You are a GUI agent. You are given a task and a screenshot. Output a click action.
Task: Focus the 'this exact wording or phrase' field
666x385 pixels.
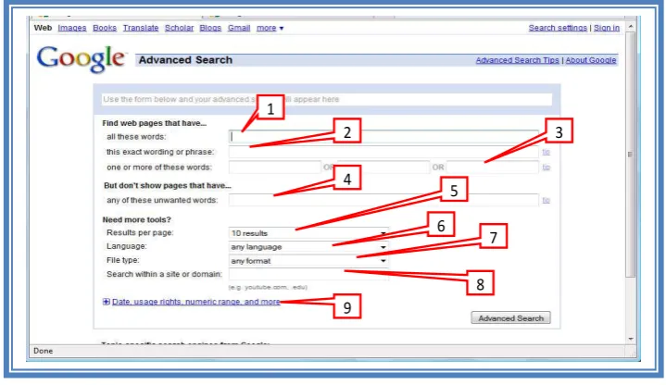click(383, 152)
